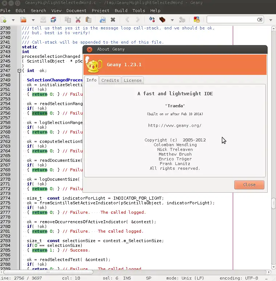
Task: Open the color chooser tool
Action: 196,20
